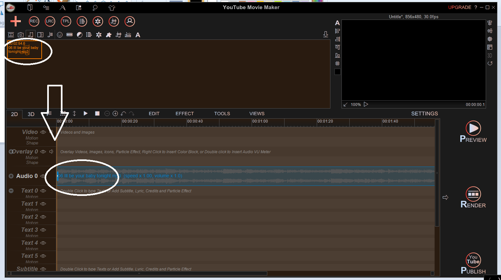This screenshot has height=280, width=501.
Task: Open the puzzle piece plugin icon
Action: pyautogui.click(x=109, y=35)
